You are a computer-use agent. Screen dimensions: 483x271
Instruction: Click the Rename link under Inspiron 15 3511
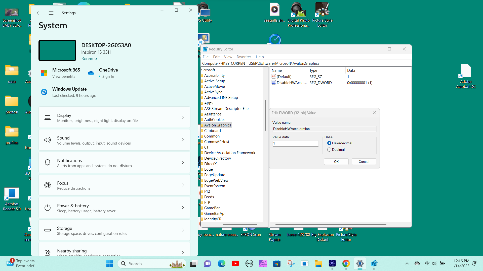click(x=89, y=58)
